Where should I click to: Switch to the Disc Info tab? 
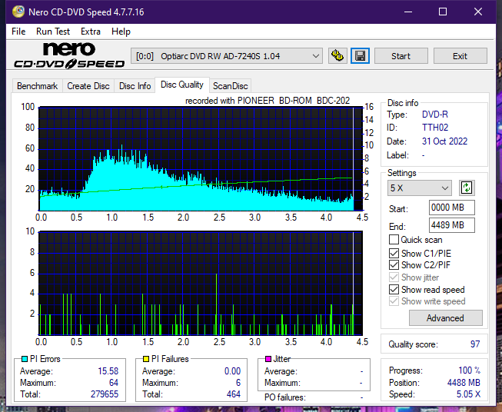click(135, 86)
